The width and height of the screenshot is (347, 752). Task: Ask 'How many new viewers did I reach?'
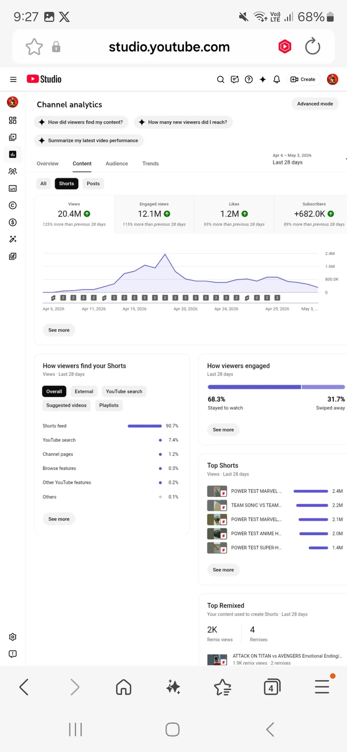click(x=183, y=122)
